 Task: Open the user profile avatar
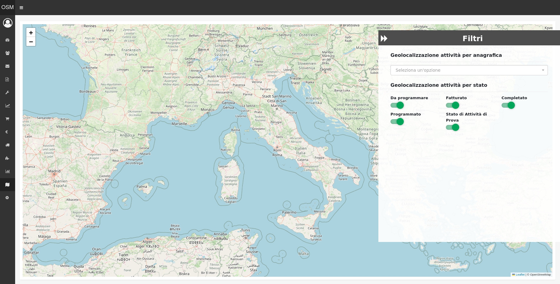click(8, 23)
